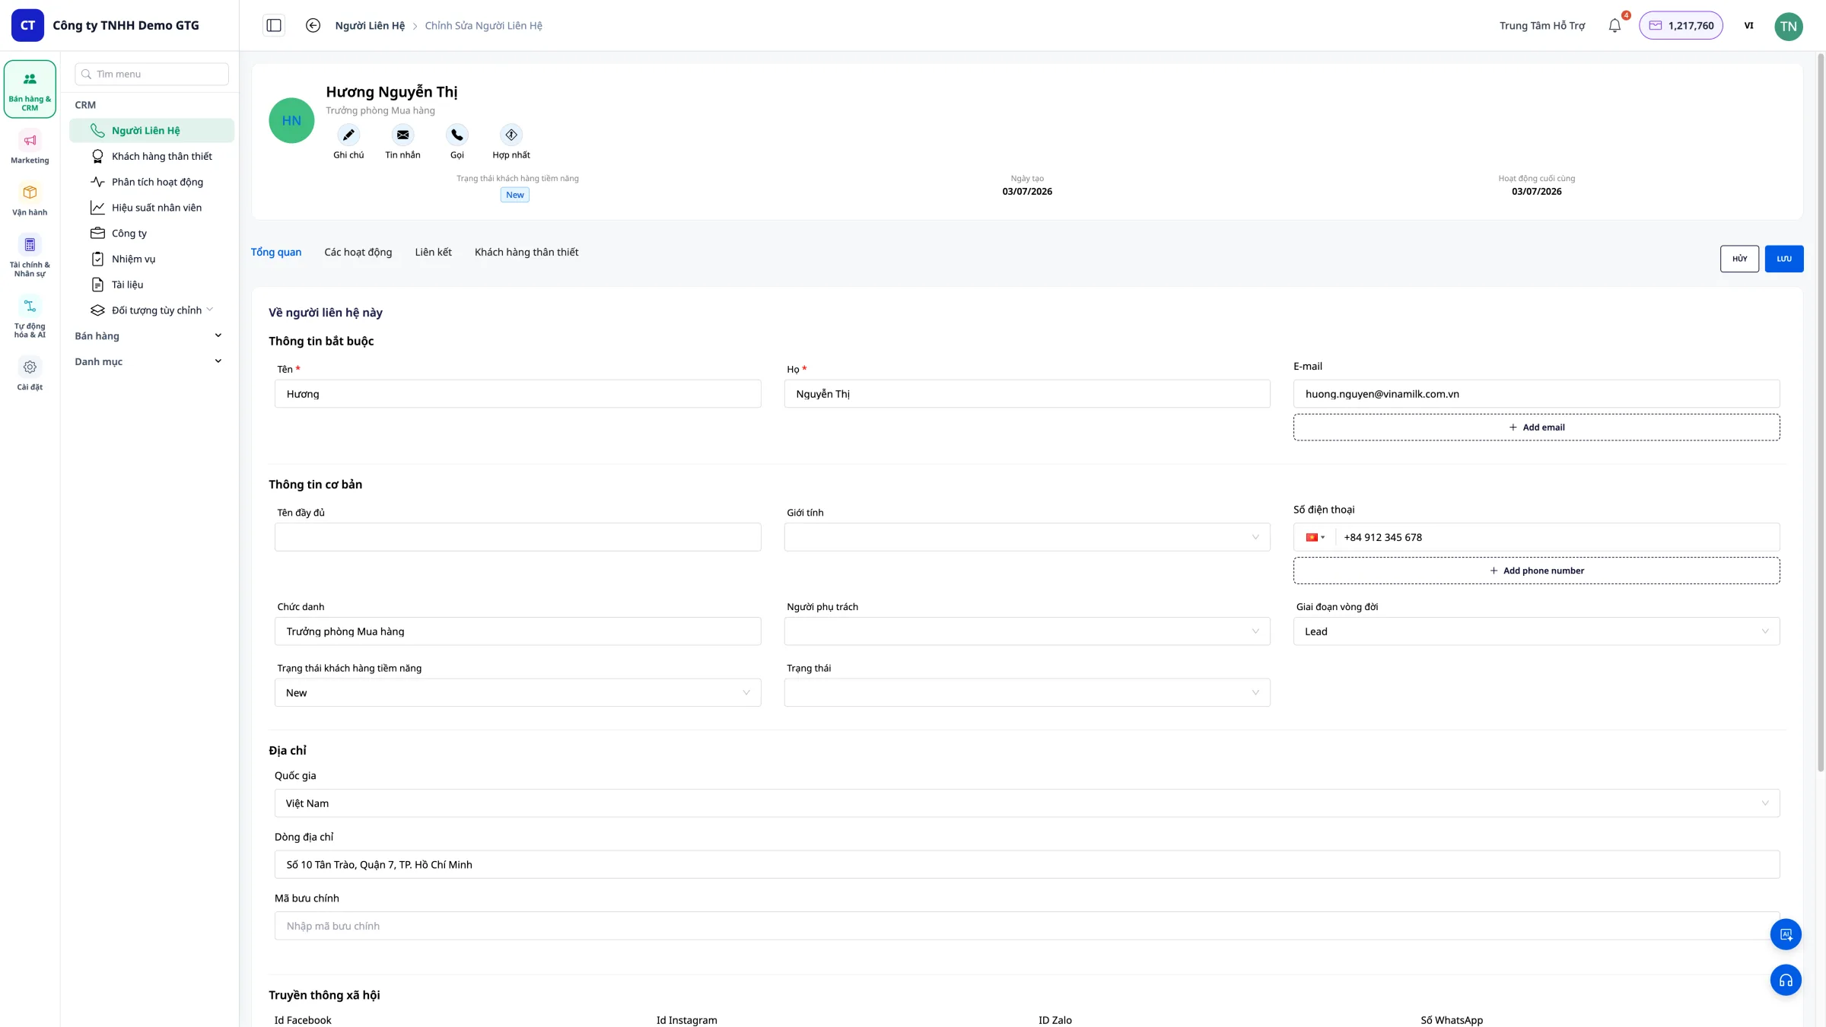Switch to Khách hàng thân thiết tab
Image resolution: width=1826 pixels, height=1027 pixels.
click(x=526, y=252)
